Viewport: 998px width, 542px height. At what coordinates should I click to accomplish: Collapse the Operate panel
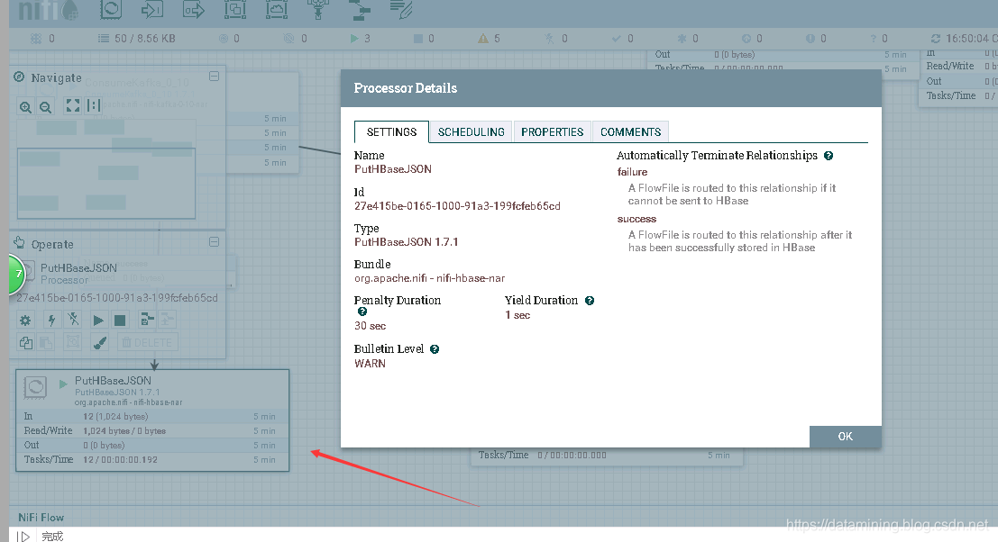pos(215,242)
